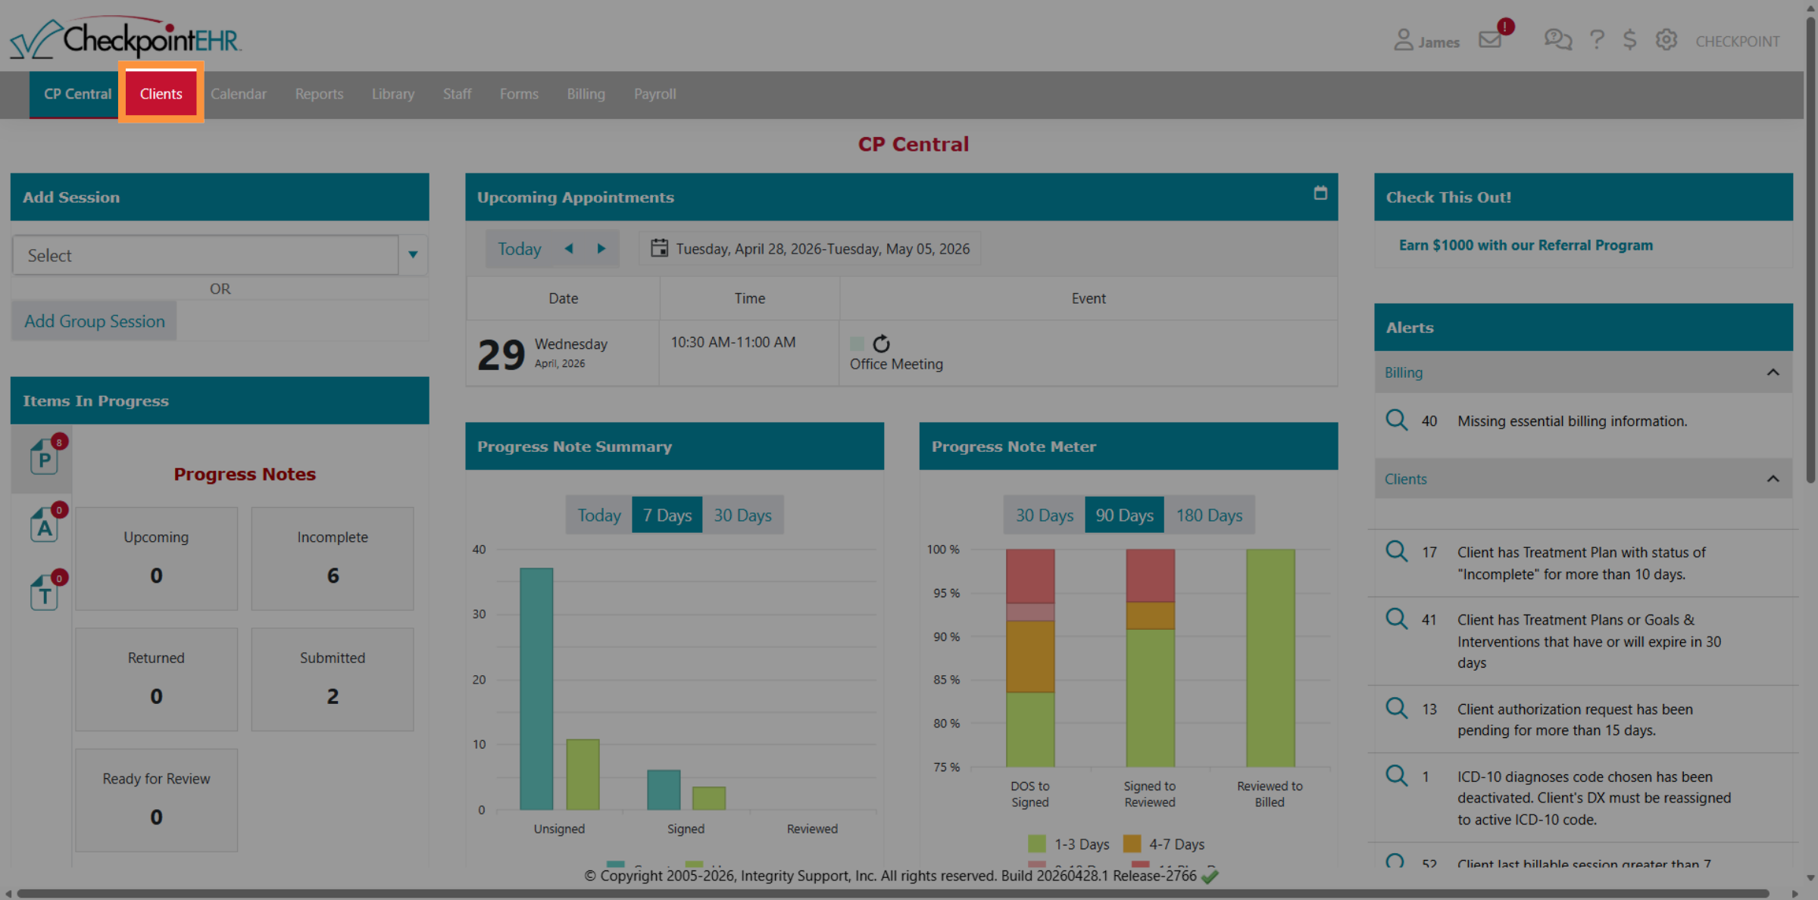Select Today in Progress Note Summary
The width and height of the screenshot is (1818, 900).
pyautogui.click(x=598, y=515)
